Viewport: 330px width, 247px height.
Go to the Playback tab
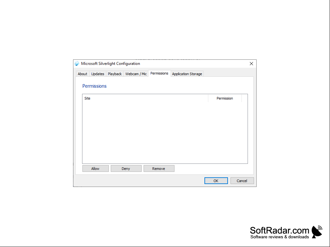115,74
